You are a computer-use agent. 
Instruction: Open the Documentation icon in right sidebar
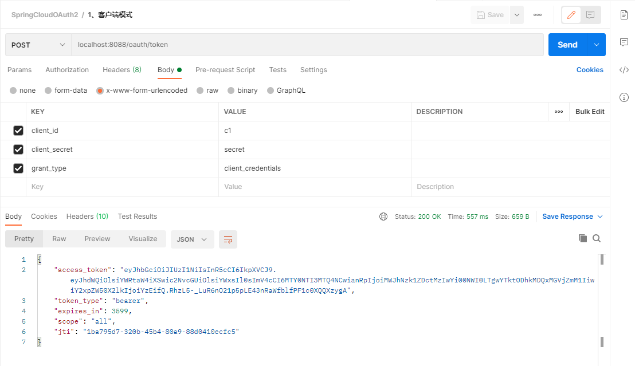click(624, 15)
